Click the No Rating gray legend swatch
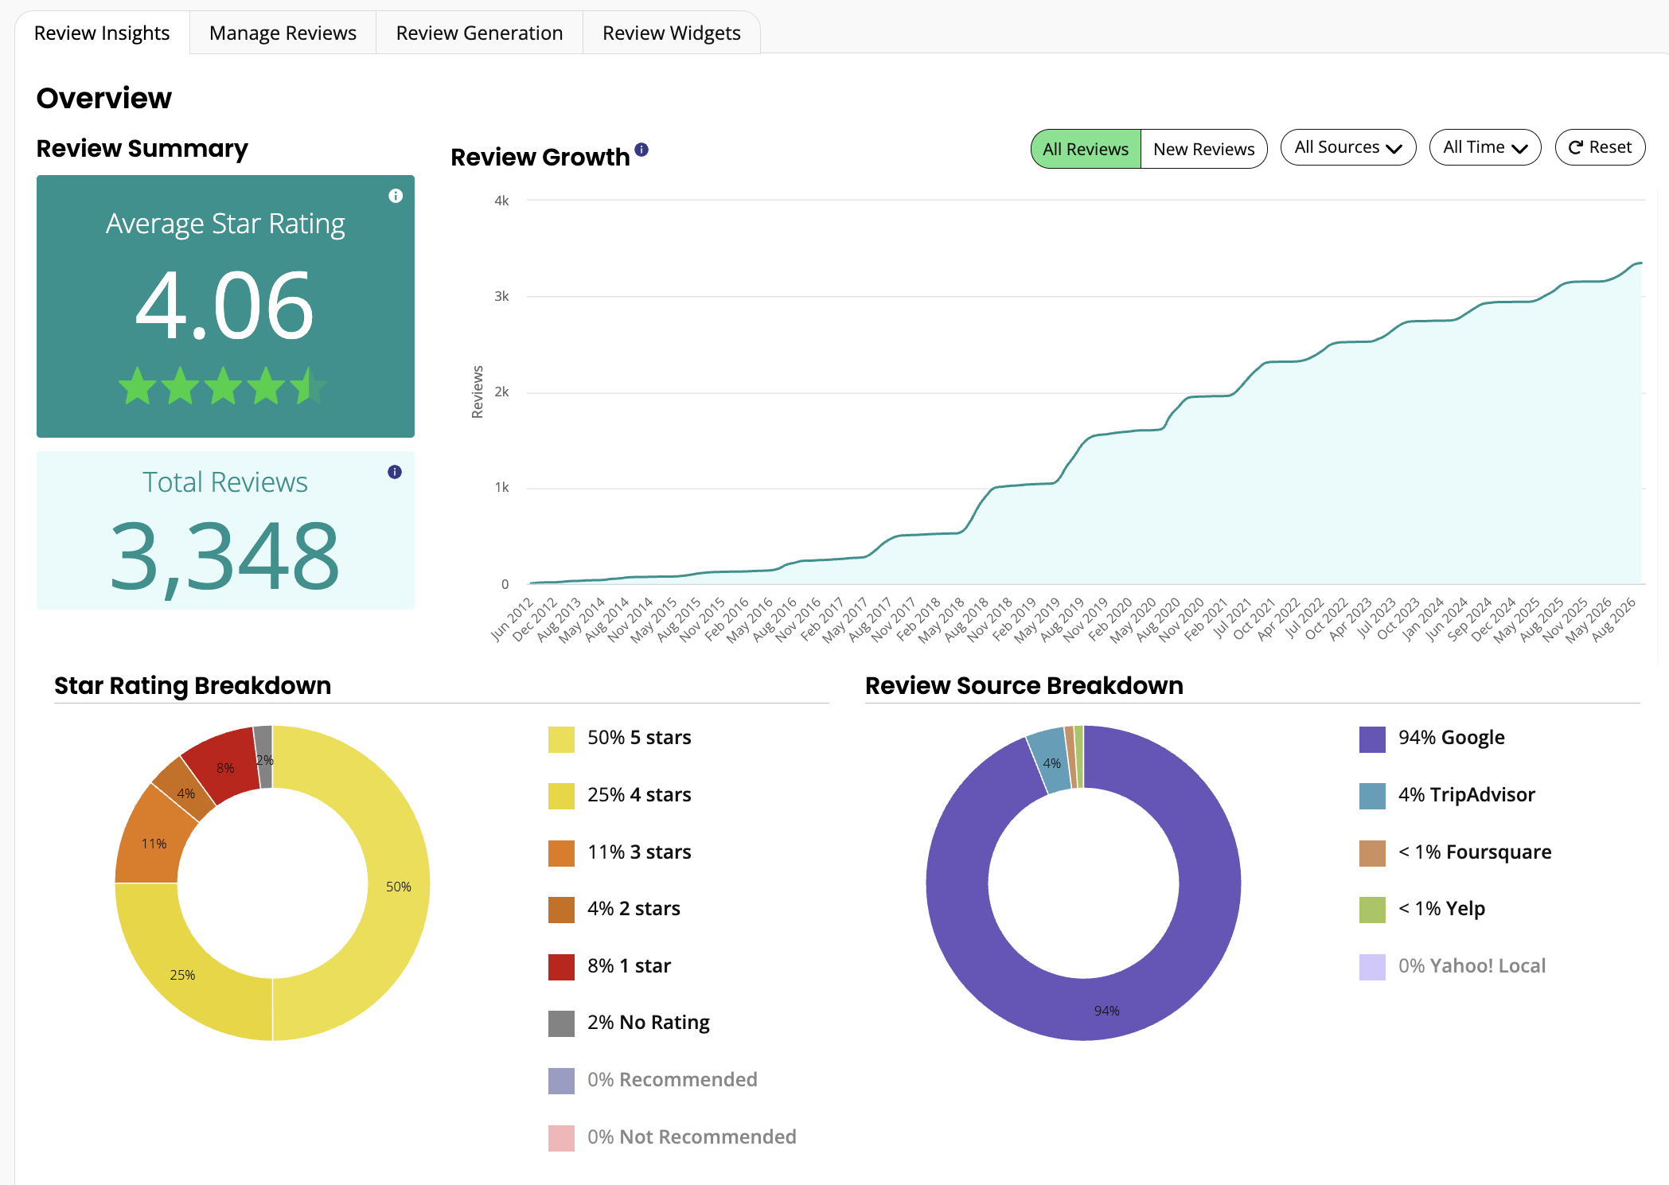 click(x=561, y=1023)
